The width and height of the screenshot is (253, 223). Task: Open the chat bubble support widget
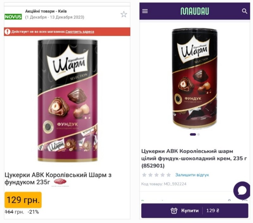pyautogui.click(x=242, y=190)
